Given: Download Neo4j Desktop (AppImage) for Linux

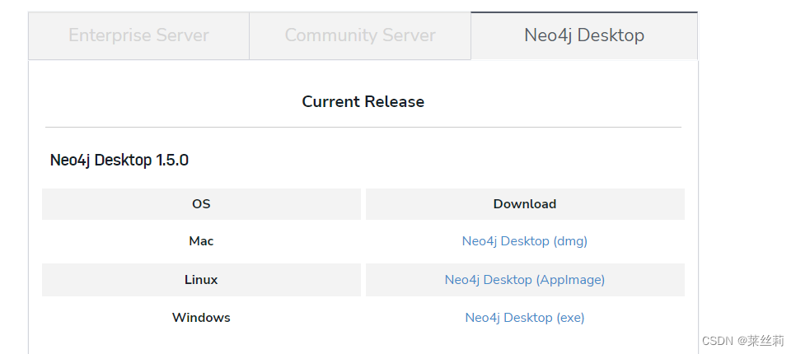Looking at the screenshot, I should tap(524, 279).
